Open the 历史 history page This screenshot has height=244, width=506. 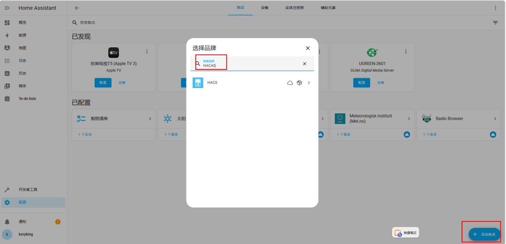(x=34, y=73)
